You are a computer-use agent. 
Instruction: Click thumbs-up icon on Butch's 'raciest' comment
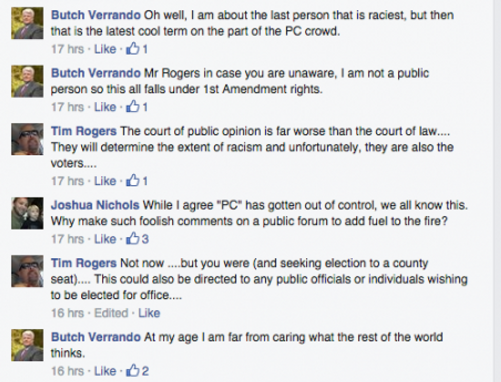pyautogui.click(x=132, y=49)
